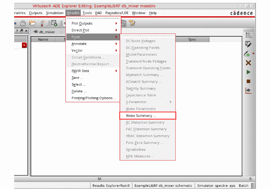Click Transient Node Voltages entry
The image size is (271, 189).
coord(148,61)
